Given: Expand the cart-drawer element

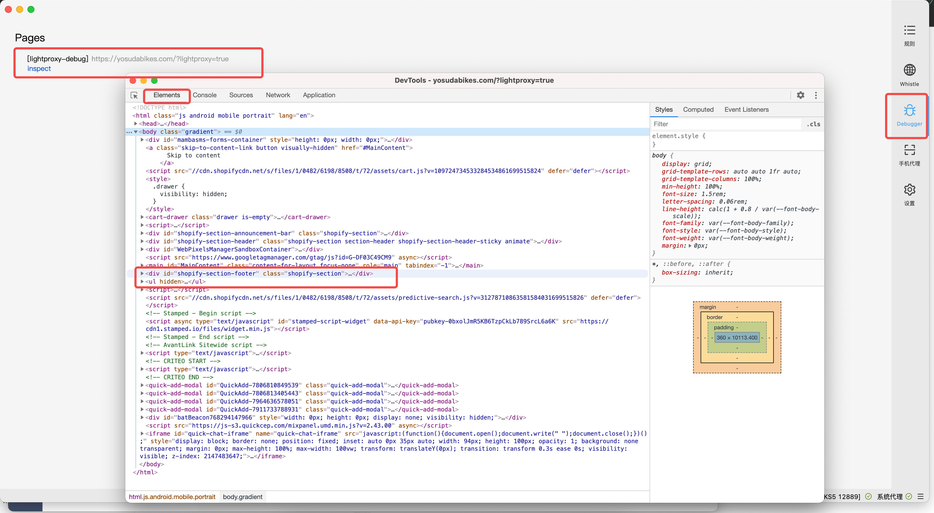Looking at the screenshot, I should click(142, 217).
